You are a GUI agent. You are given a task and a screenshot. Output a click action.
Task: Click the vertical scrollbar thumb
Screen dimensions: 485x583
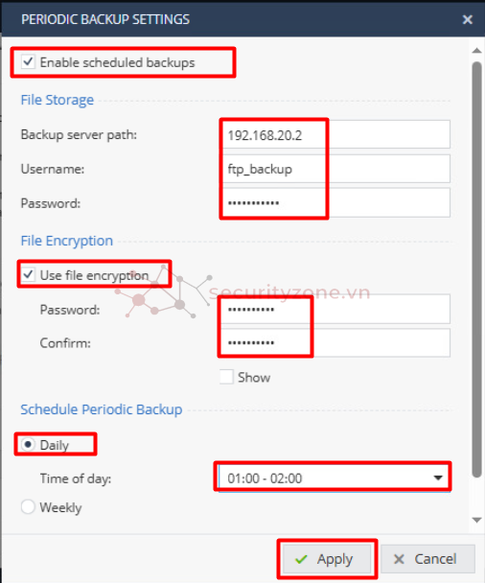pyautogui.click(x=476, y=269)
